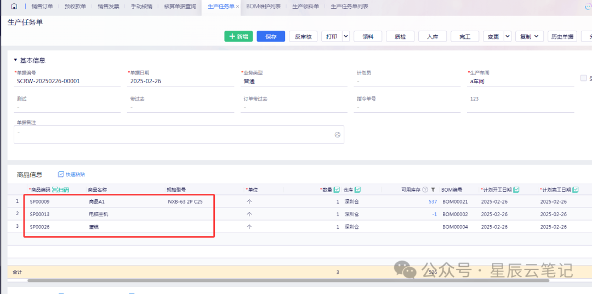Click the 规格型号 column header
Screen dimensions: 592x294
click(x=177, y=189)
